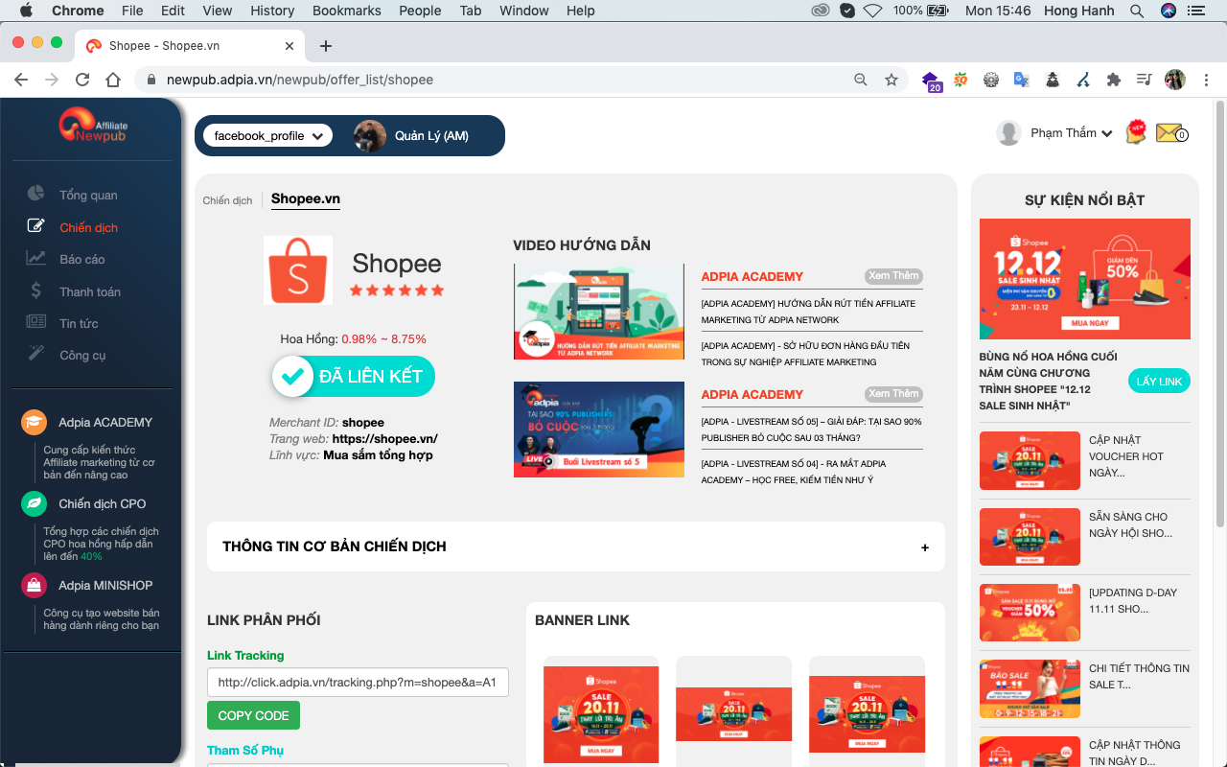Select first 20.11 square banner

pyautogui.click(x=601, y=714)
